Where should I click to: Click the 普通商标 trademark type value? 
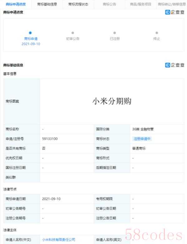click(139, 148)
